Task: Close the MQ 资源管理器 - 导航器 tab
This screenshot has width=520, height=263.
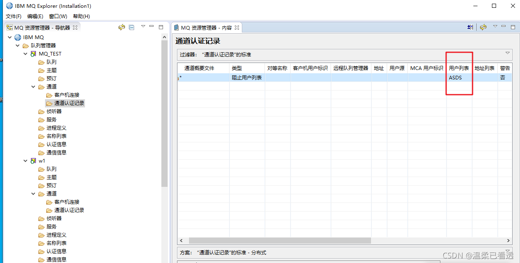Action: pyautogui.click(x=75, y=28)
